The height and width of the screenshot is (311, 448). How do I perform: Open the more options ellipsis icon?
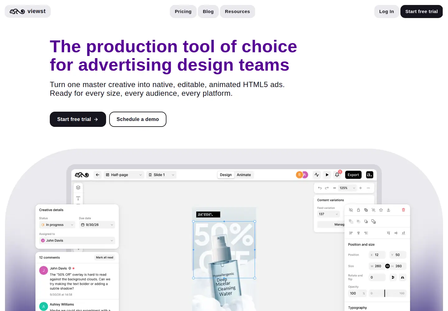tap(368, 188)
